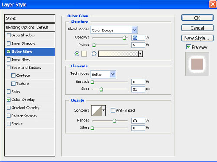
Task: Click the Contour curve thumbnail
Action: click(x=96, y=110)
